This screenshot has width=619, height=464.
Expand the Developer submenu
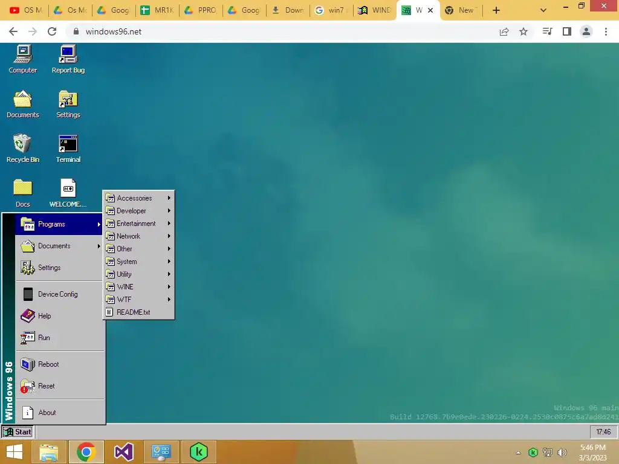138,211
